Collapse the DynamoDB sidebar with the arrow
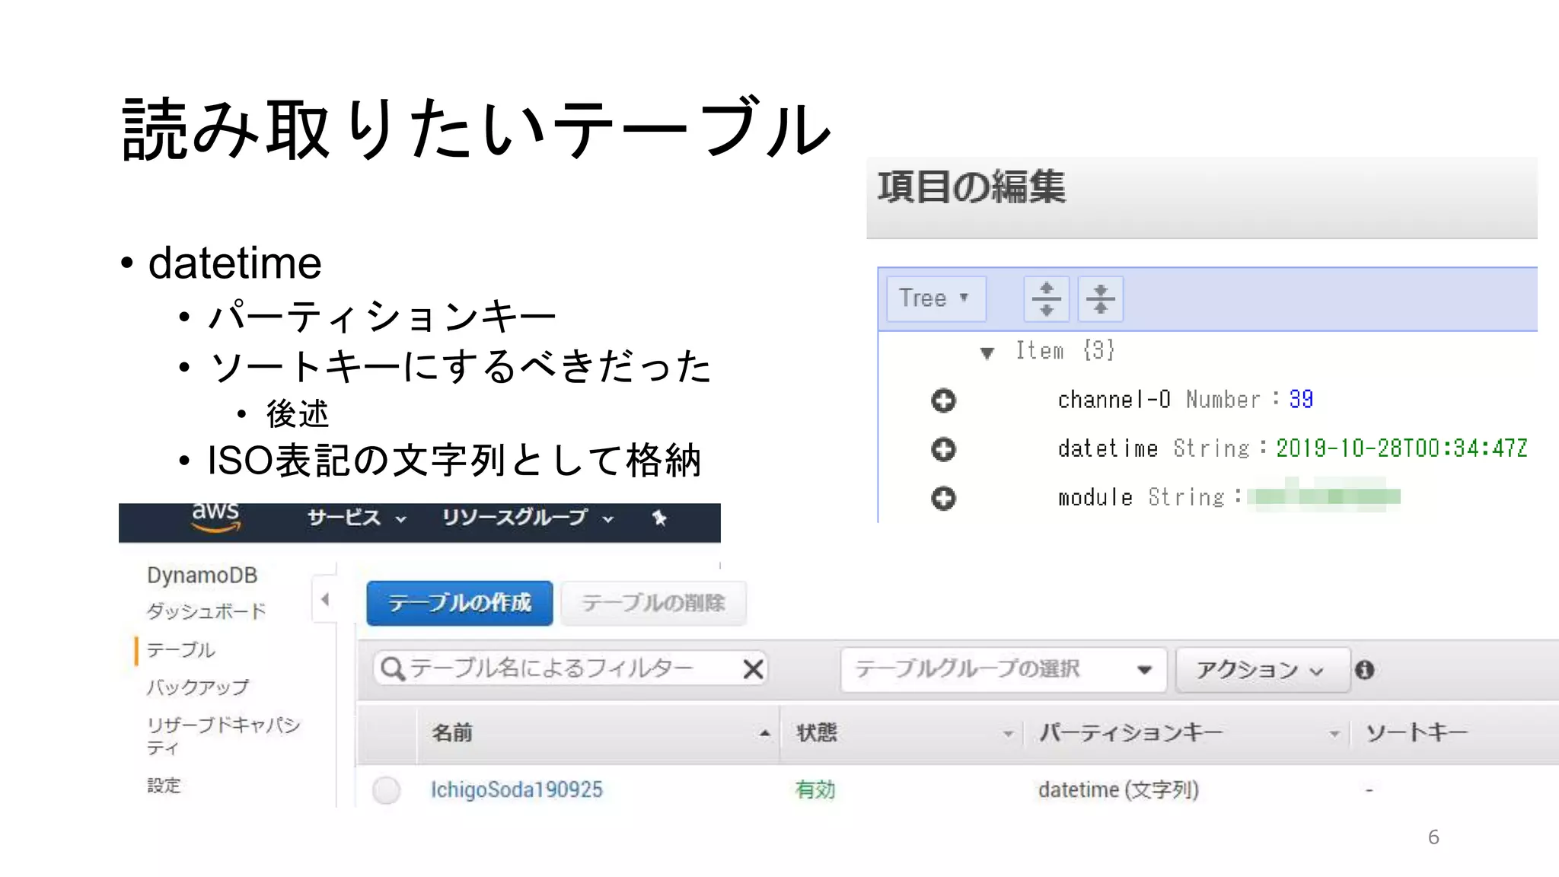The width and height of the screenshot is (1559, 877). pos(325,599)
